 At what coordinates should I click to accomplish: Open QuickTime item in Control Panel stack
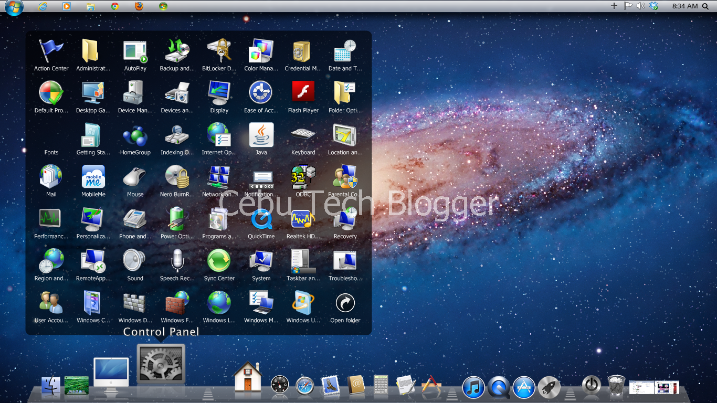pos(261,219)
